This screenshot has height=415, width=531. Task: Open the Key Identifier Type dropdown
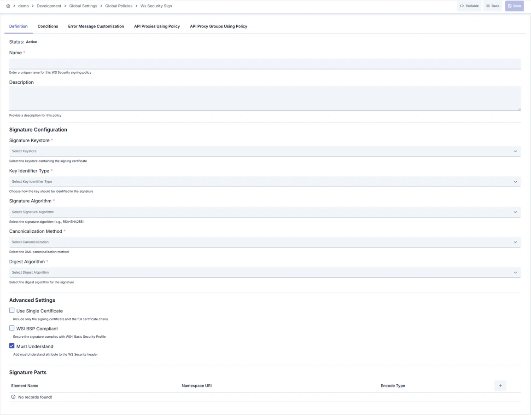[x=265, y=182]
